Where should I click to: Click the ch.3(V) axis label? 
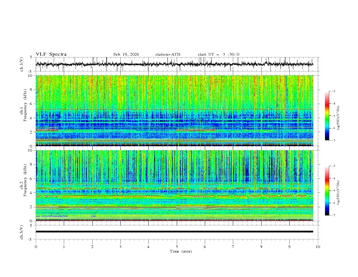click(x=22, y=231)
